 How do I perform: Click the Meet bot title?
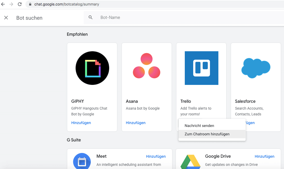tap(101, 156)
